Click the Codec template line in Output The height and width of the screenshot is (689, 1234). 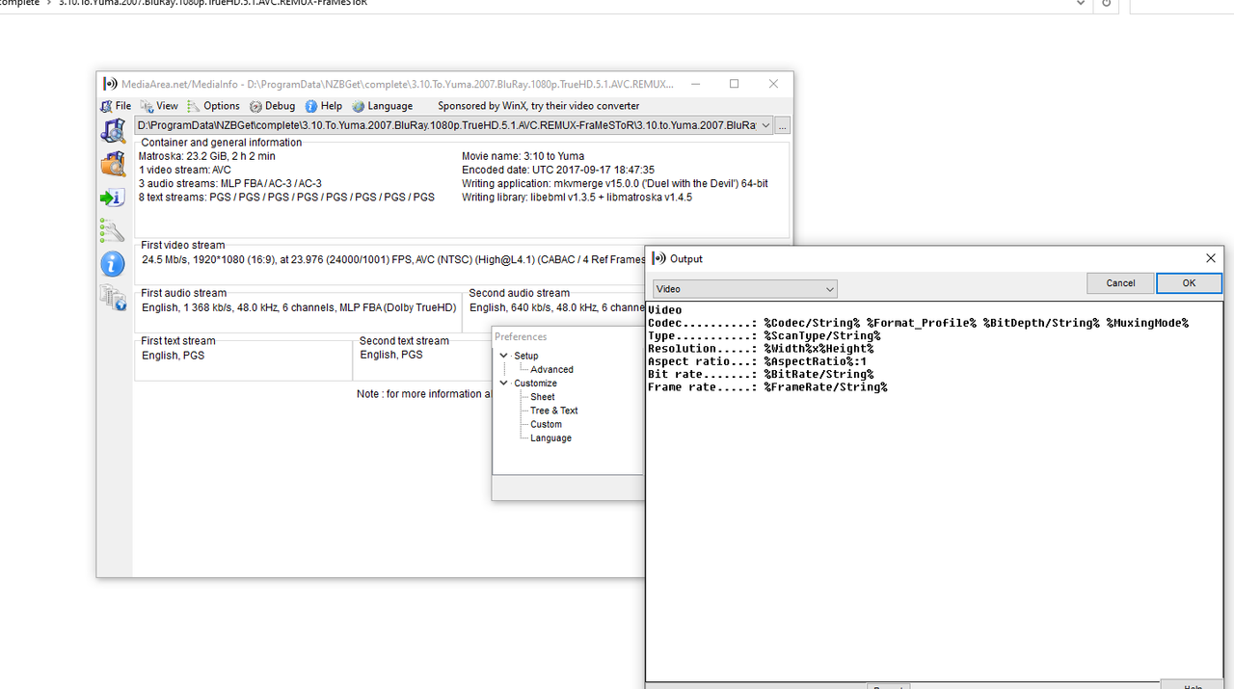pyautogui.click(x=918, y=323)
